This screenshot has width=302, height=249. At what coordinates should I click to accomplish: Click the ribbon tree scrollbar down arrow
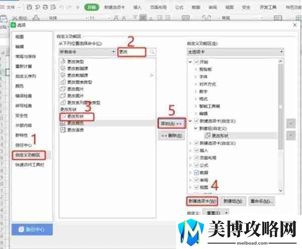[281, 190]
